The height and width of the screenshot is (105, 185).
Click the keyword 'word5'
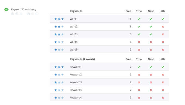click(74, 50)
